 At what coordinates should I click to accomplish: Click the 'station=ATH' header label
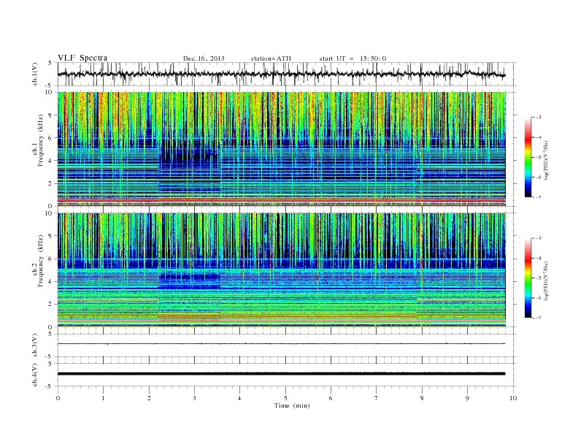pos(271,58)
